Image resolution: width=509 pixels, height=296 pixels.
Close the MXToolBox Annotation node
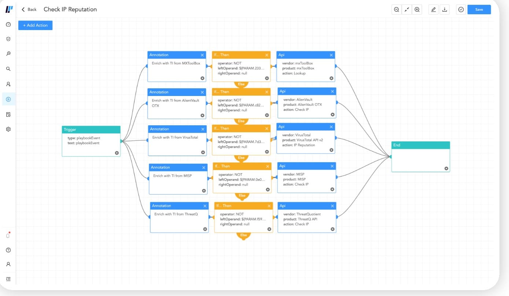[202, 55]
